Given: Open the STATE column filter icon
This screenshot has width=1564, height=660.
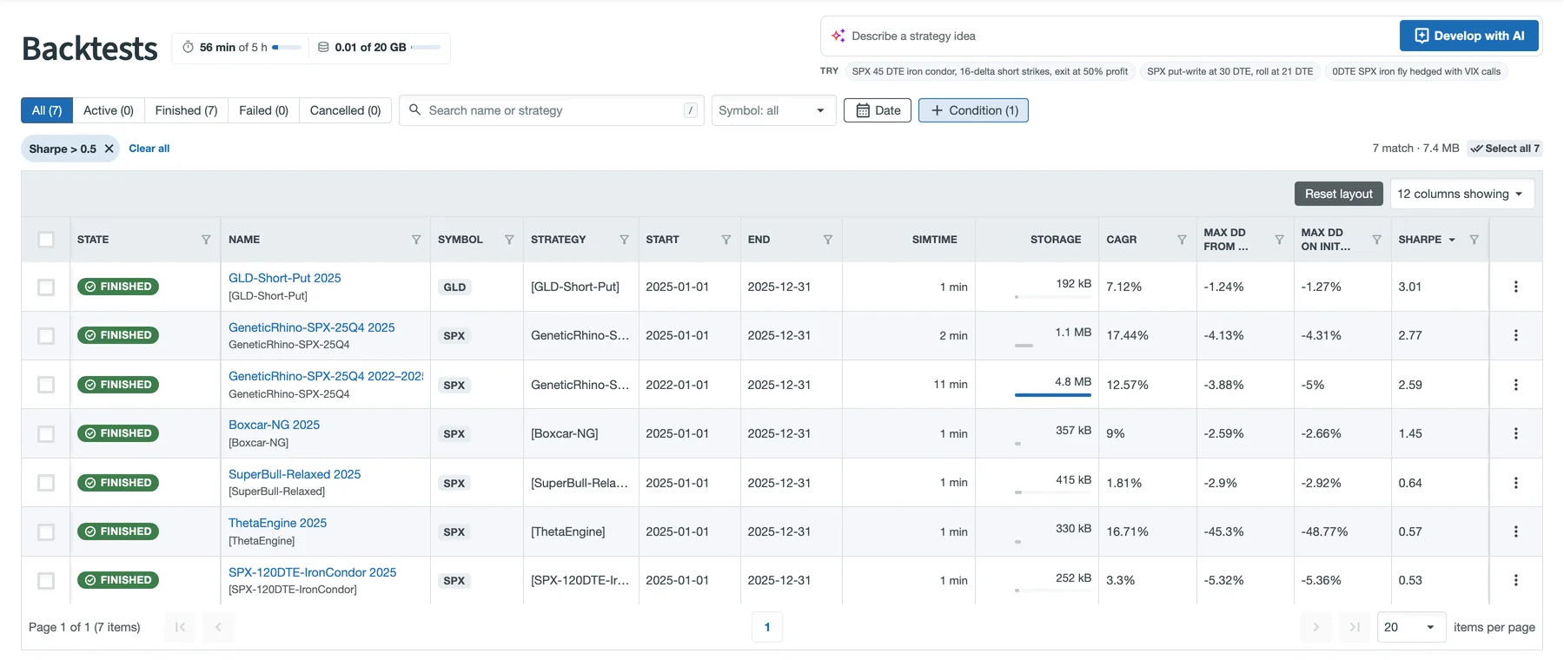Looking at the screenshot, I should (x=206, y=240).
